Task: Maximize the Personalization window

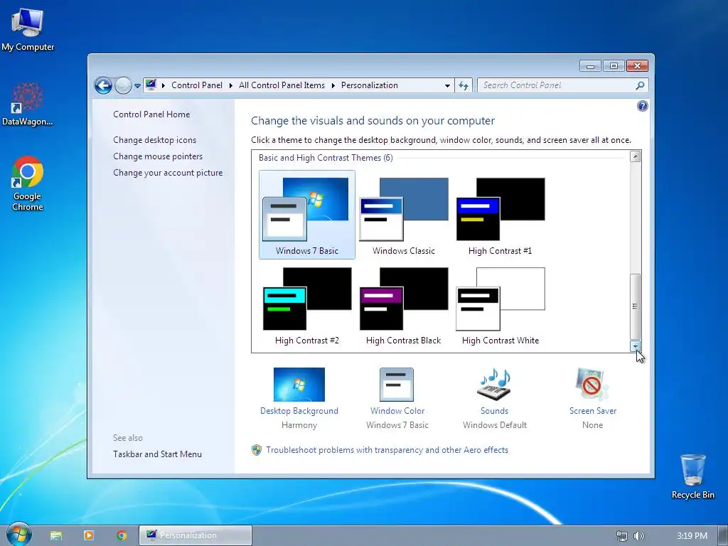Action: pyautogui.click(x=614, y=66)
